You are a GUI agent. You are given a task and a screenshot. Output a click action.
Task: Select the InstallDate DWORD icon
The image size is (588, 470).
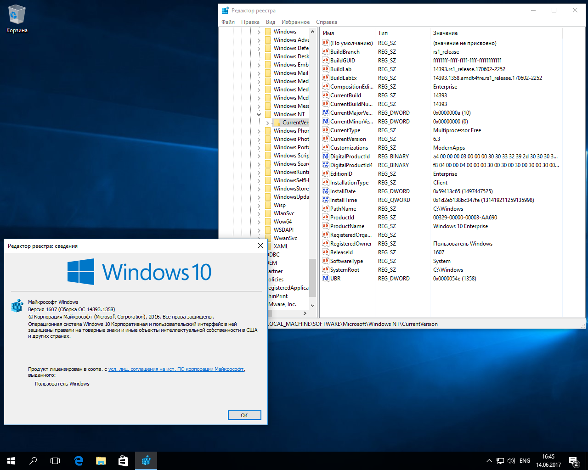tap(326, 191)
